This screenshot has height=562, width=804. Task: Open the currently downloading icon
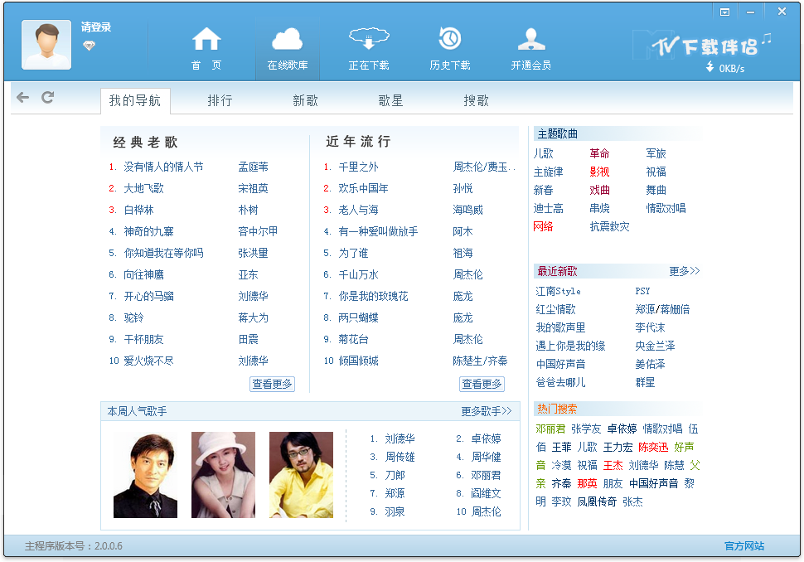pyautogui.click(x=369, y=39)
